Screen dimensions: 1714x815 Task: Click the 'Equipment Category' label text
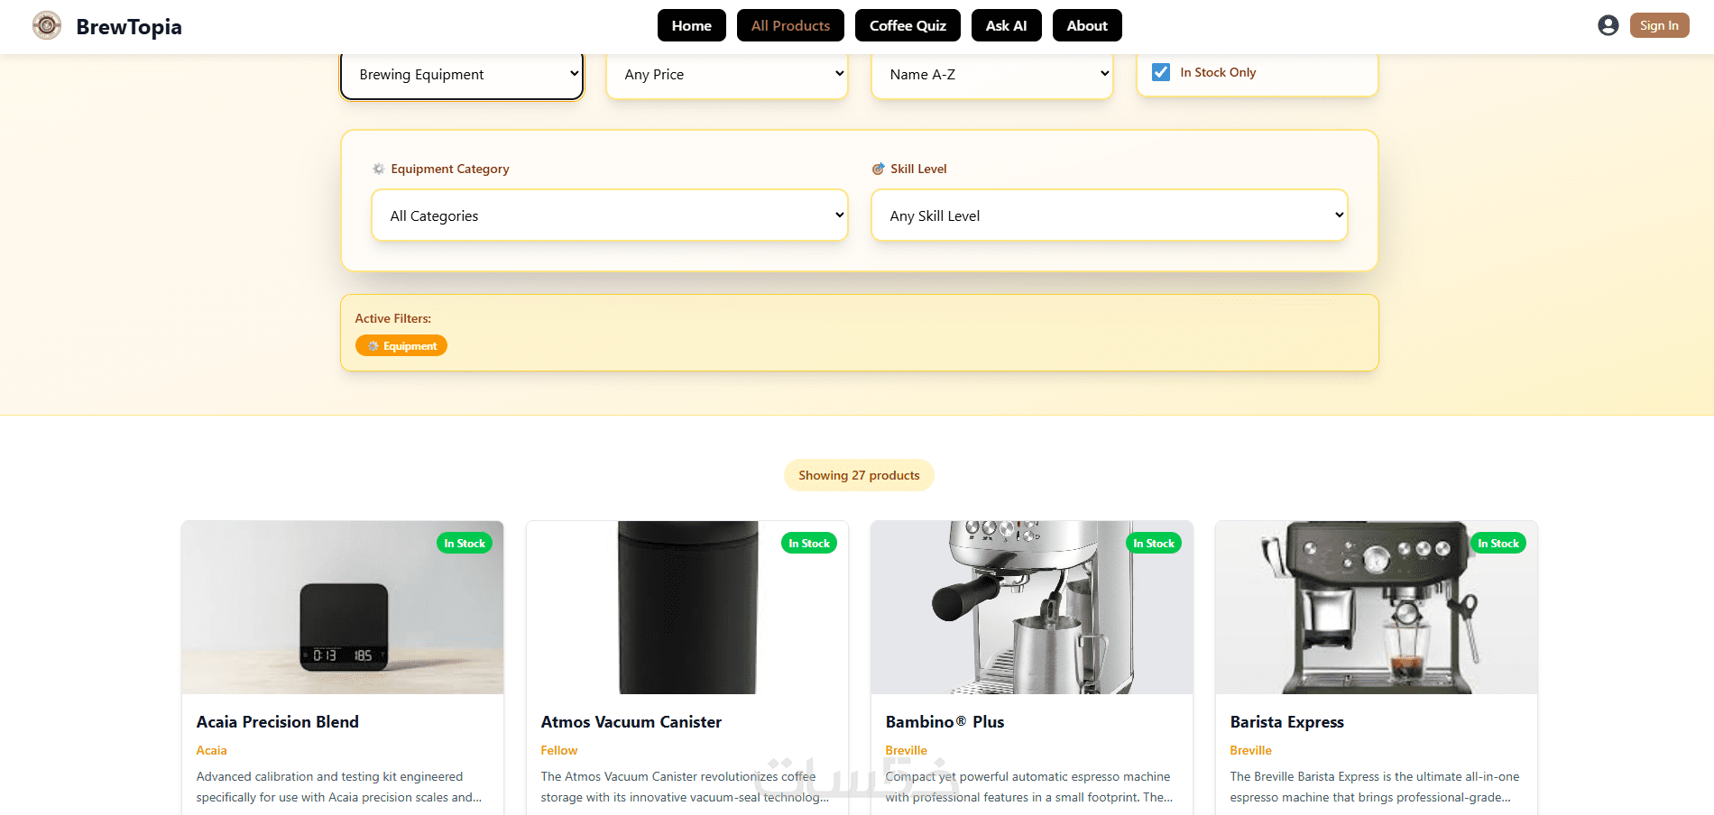[x=450, y=169]
